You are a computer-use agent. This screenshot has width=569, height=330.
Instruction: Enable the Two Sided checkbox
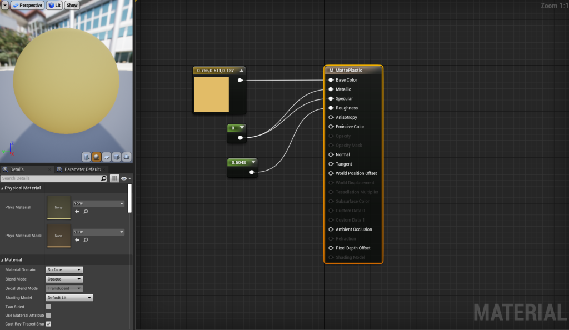coord(48,306)
